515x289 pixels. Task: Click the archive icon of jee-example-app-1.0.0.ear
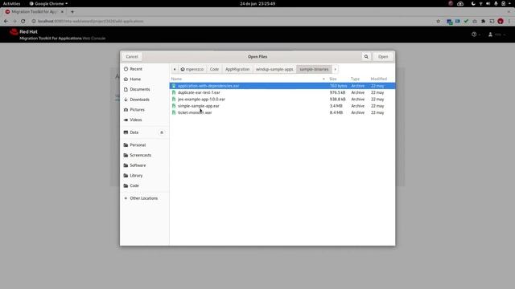pyautogui.click(x=174, y=100)
